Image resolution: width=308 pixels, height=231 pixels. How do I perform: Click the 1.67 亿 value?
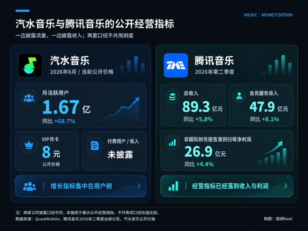tap(67, 107)
